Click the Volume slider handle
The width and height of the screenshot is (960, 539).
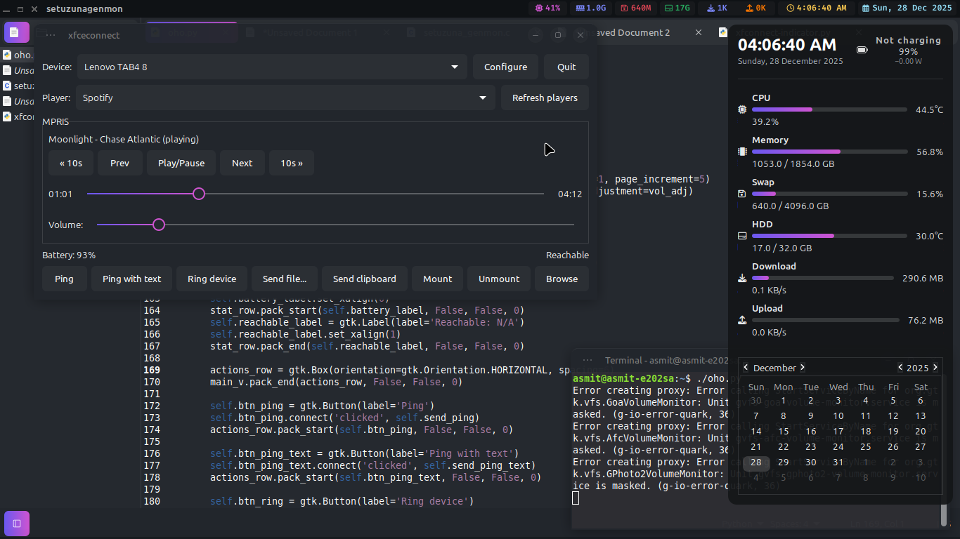(159, 225)
